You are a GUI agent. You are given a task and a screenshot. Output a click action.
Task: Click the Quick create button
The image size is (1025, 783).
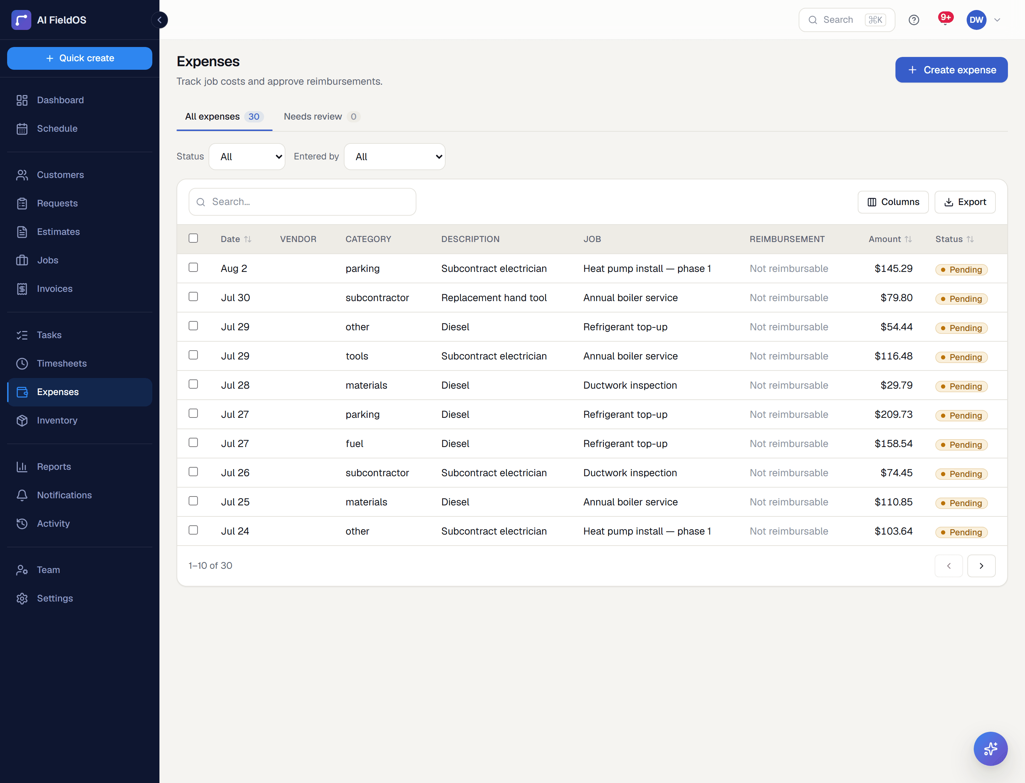[80, 58]
